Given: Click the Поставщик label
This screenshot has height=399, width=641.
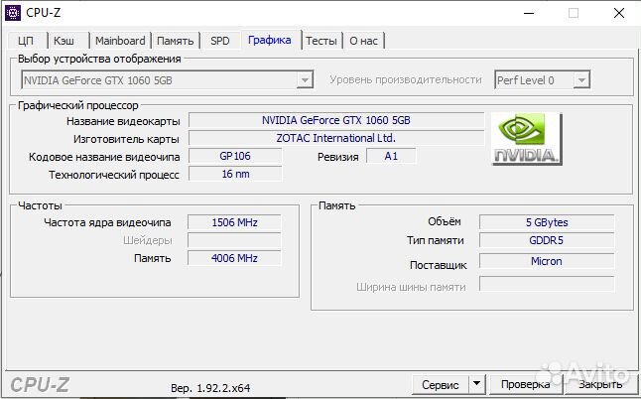Looking at the screenshot, I should (x=438, y=265).
